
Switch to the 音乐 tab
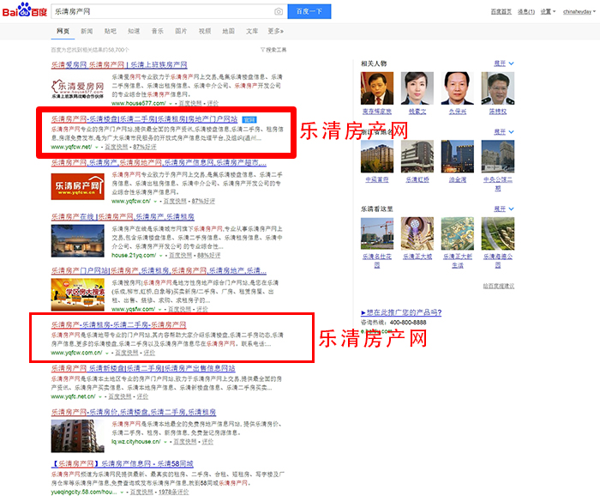tap(157, 31)
